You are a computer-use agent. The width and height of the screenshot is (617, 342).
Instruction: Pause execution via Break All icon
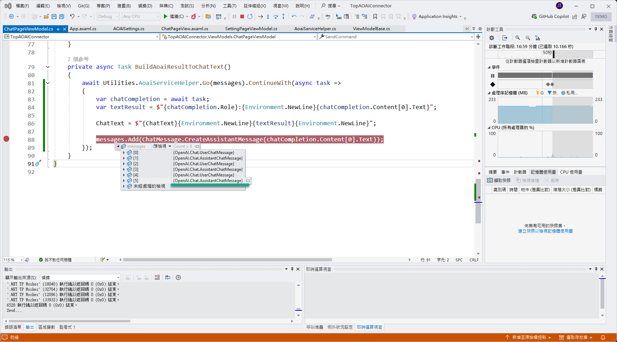(234, 16)
